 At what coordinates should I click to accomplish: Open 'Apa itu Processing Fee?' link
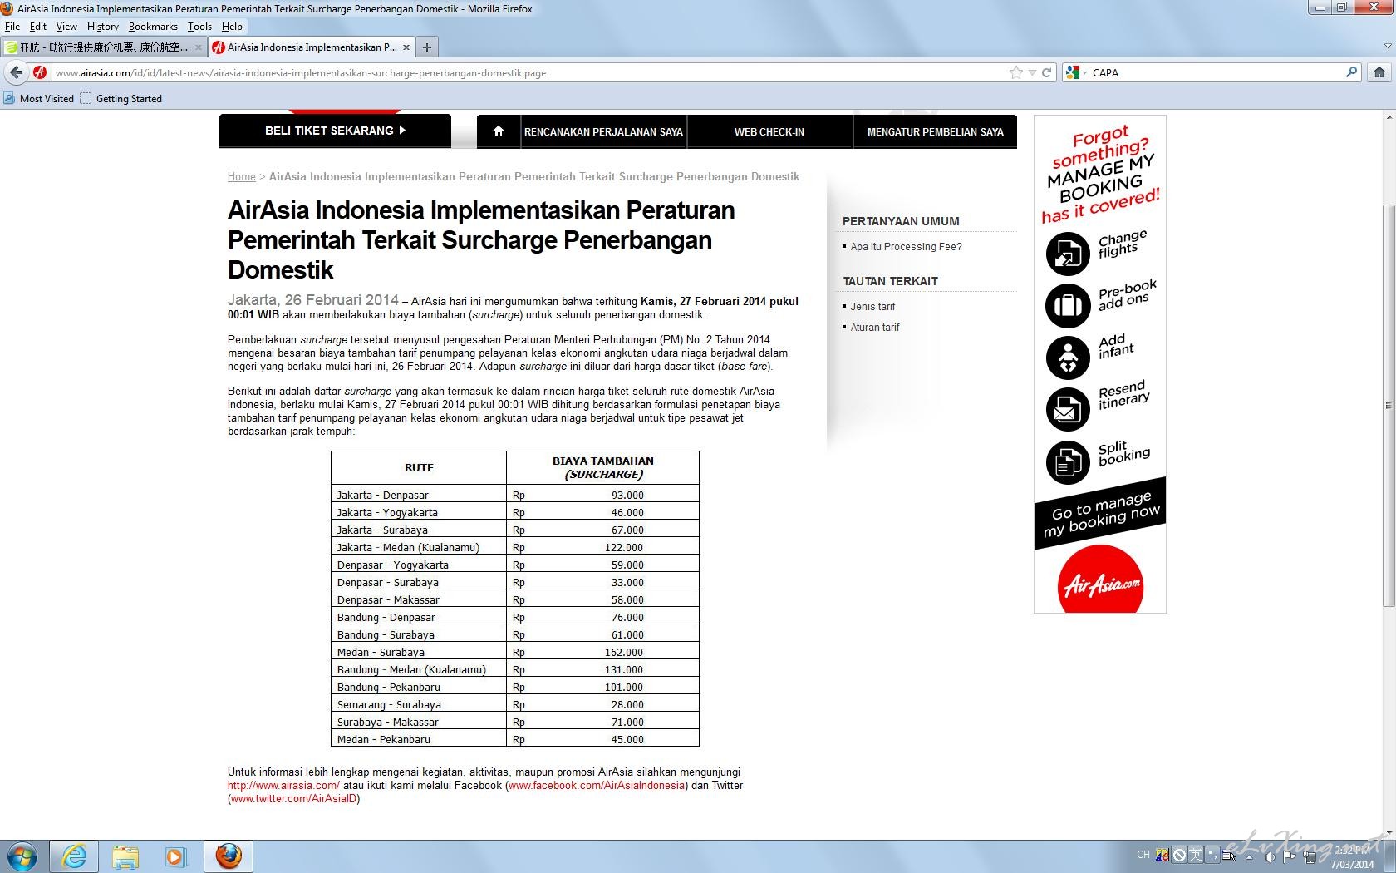coord(907,246)
